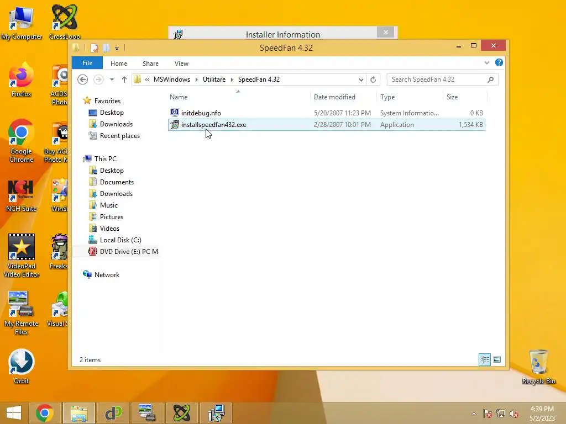Open My Computer desktop icon
The height and width of the screenshot is (424, 566).
(22, 23)
